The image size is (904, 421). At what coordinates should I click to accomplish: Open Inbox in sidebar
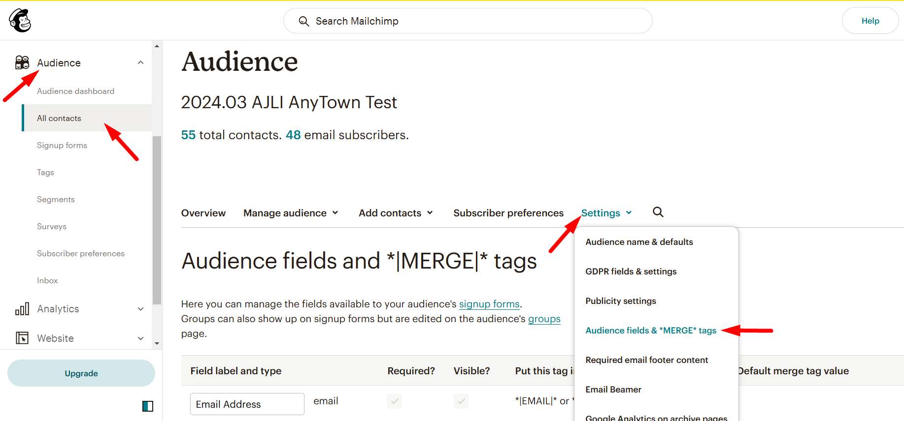(x=47, y=280)
